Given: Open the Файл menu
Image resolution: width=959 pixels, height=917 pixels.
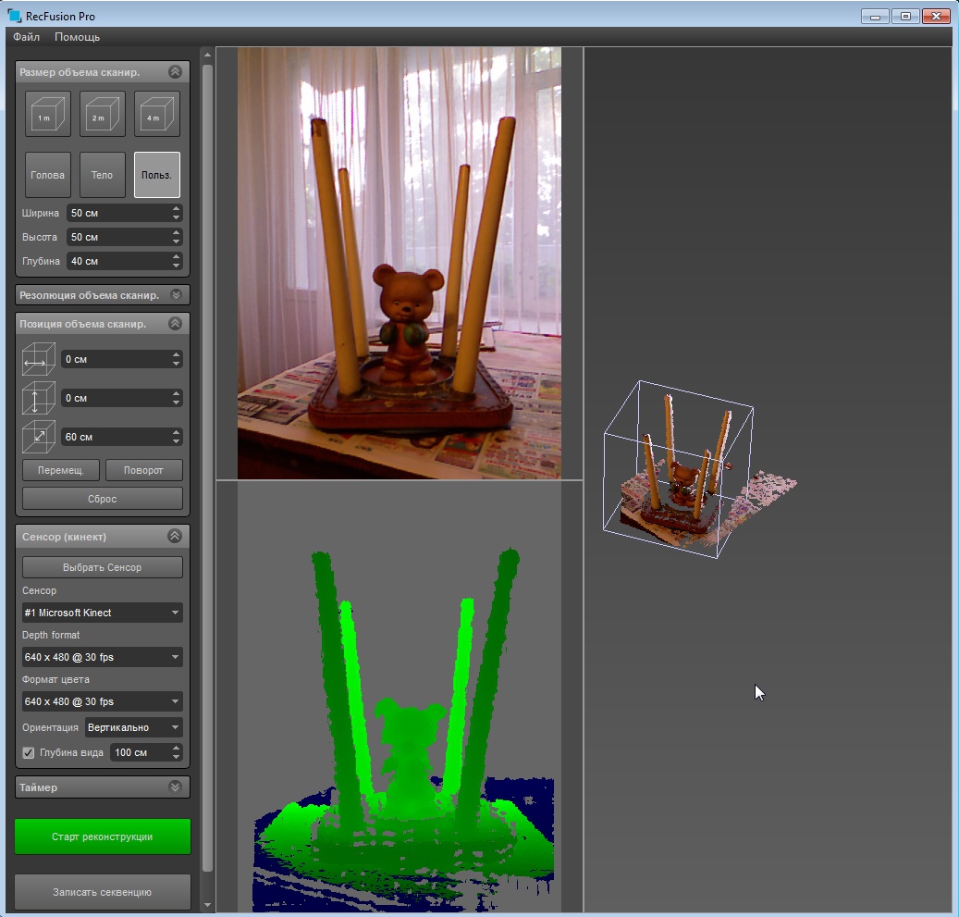Looking at the screenshot, I should [x=26, y=37].
